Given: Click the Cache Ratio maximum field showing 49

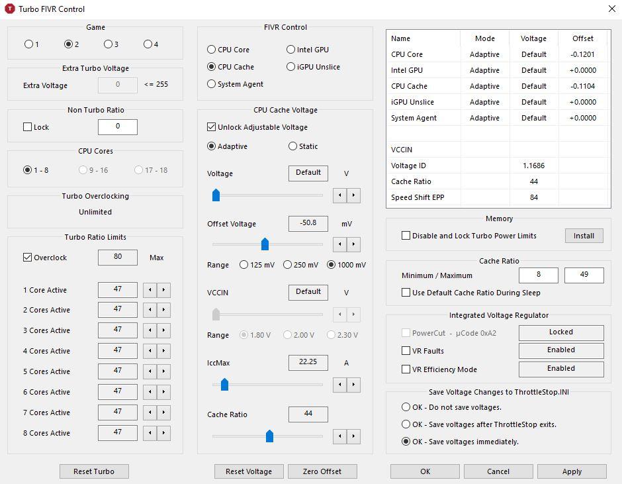Looking at the screenshot, I should click(x=584, y=275).
